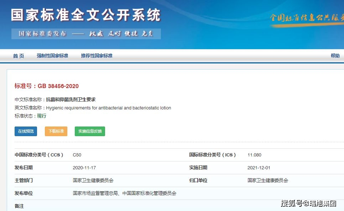344x211 pixels.
Task: Open the 首页 home menu item
Action: [x=19, y=56]
